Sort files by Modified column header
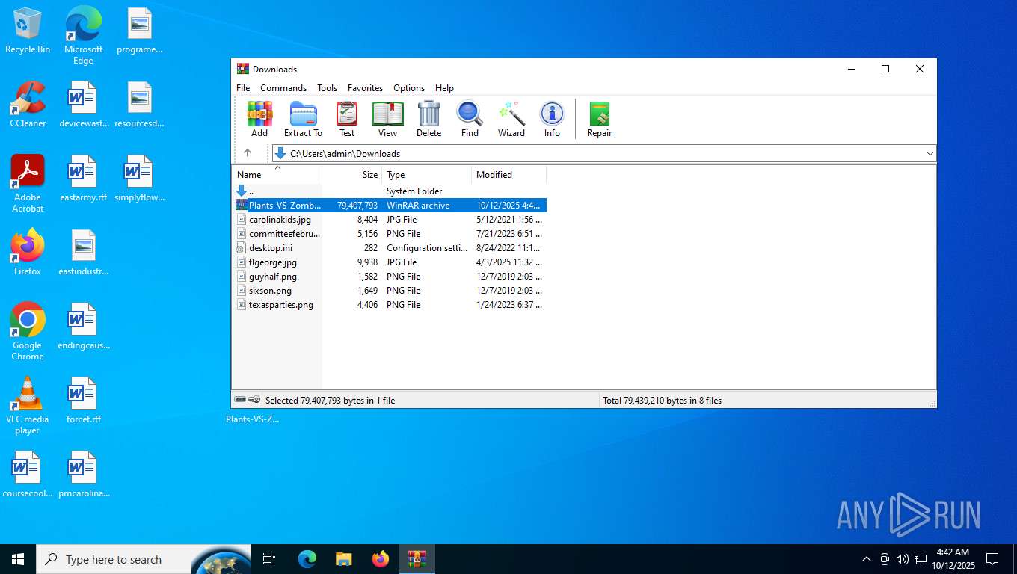The image size is (1017, 574). [494, 175]
